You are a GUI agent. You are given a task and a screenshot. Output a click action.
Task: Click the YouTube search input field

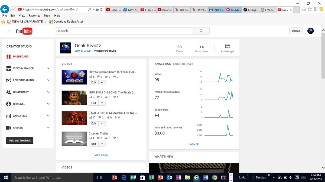pyautogui.click(x=124, y=31)
